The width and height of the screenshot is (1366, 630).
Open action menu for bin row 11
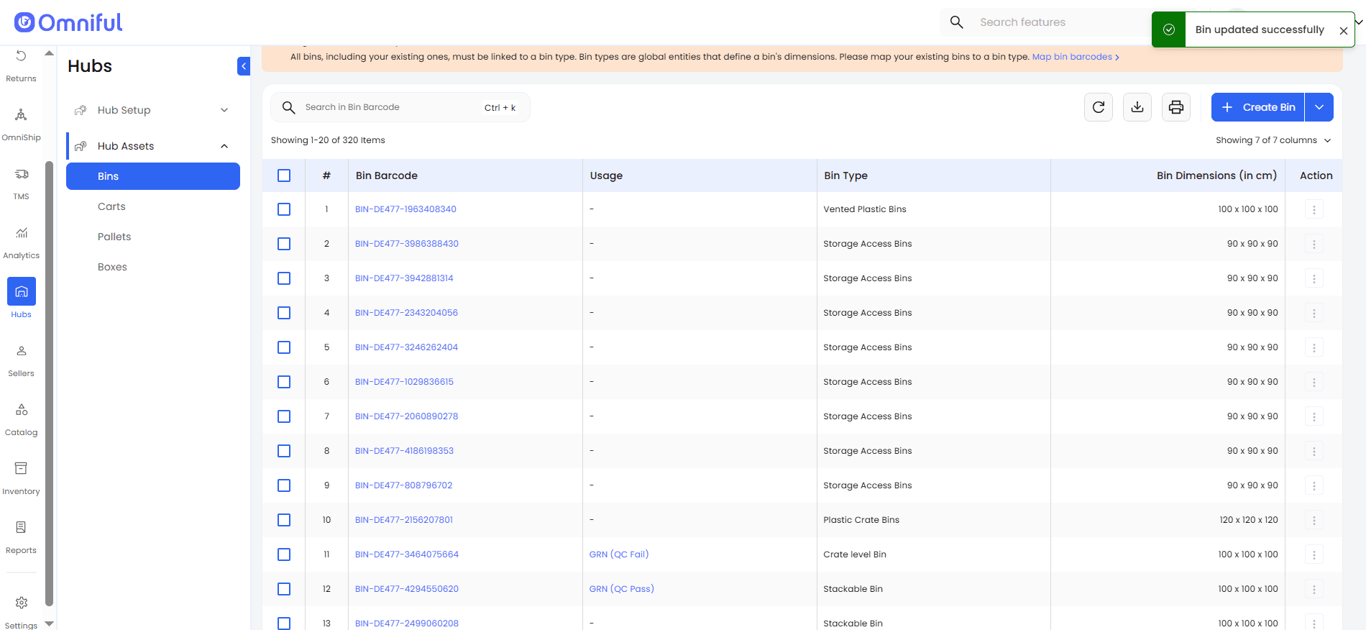(1314, 554)
